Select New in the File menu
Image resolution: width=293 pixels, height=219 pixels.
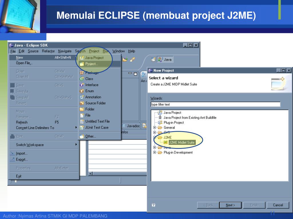coord(44,58)
